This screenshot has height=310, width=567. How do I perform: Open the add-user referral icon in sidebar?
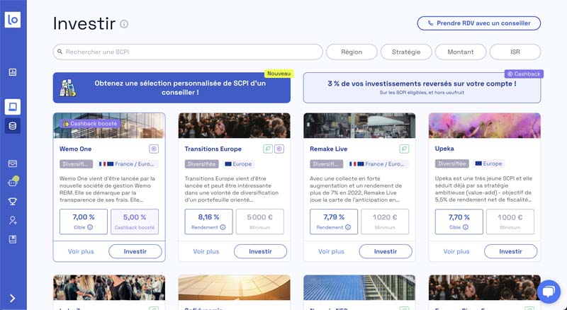[x=13, y=220]
